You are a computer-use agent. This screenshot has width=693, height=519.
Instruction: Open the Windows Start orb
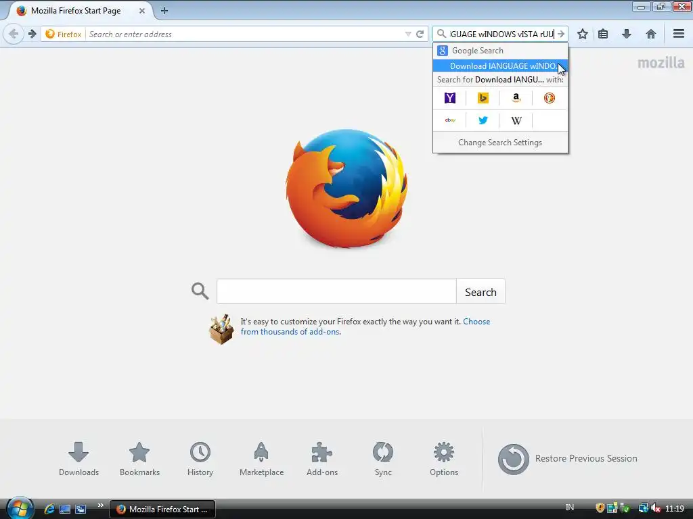tap(19, 508)
